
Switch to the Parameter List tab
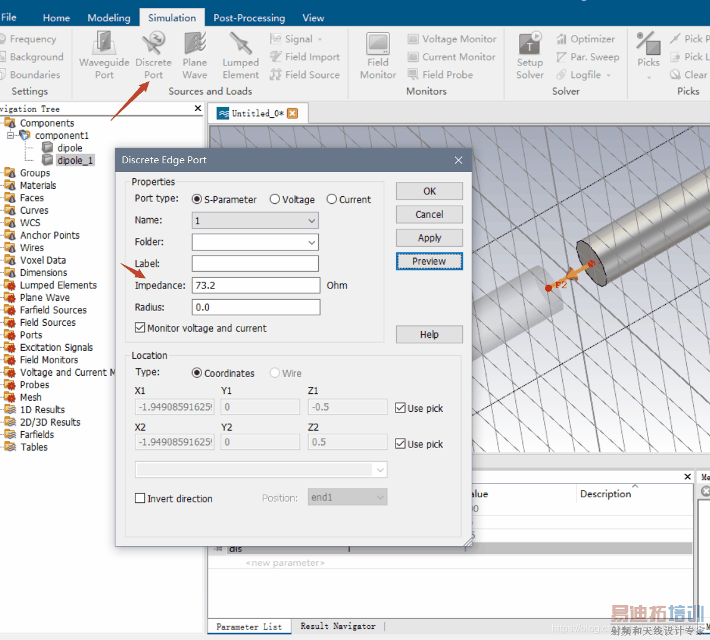pos(249,626)
